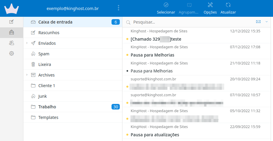Screen dimensions: 273x141
Task: Open the Opções tools menu
Action: tap(210, 8)
